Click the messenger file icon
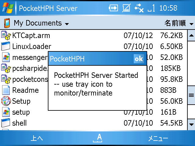 point(6,57)
